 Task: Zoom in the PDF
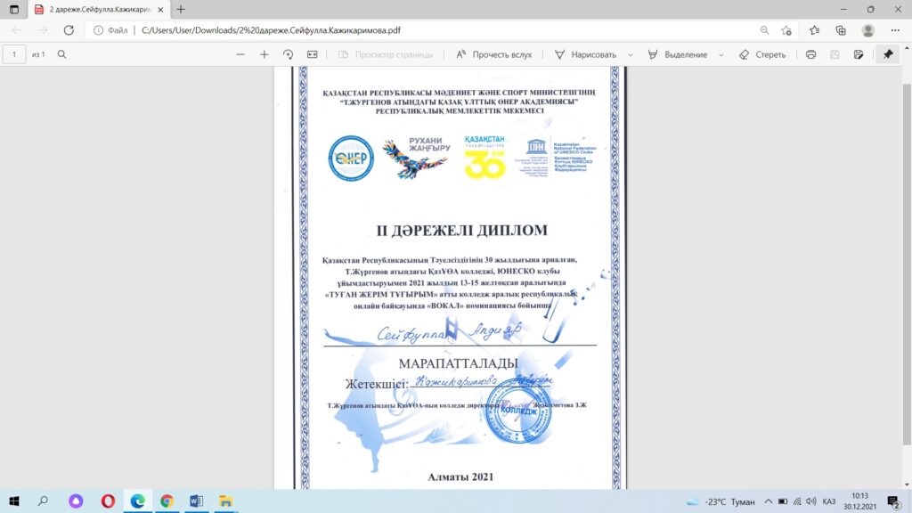click(x=264, y=54)
